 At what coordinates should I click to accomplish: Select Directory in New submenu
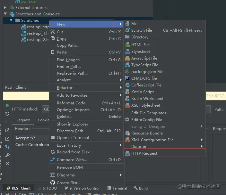pos(164,37)
